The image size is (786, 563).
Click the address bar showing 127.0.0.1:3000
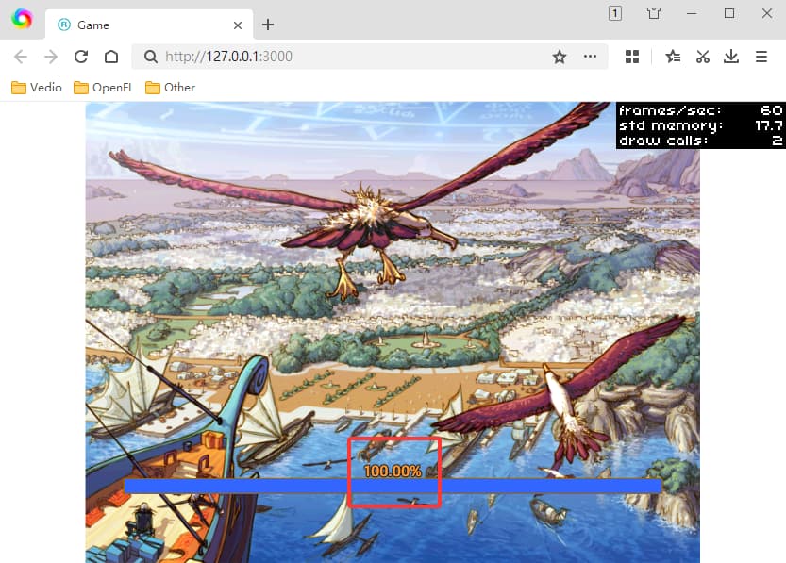[x=349, y=57]
